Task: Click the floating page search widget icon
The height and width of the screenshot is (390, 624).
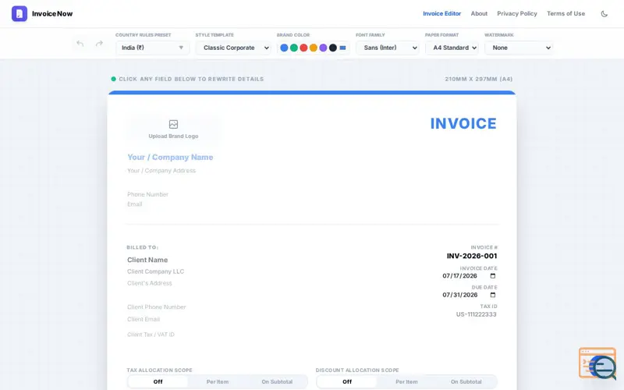Action: 597,363
